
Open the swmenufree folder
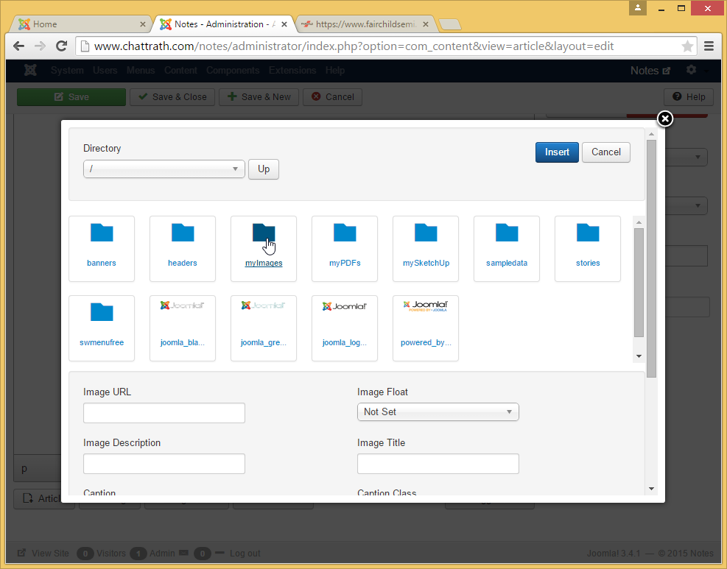(x=102, y=313)
